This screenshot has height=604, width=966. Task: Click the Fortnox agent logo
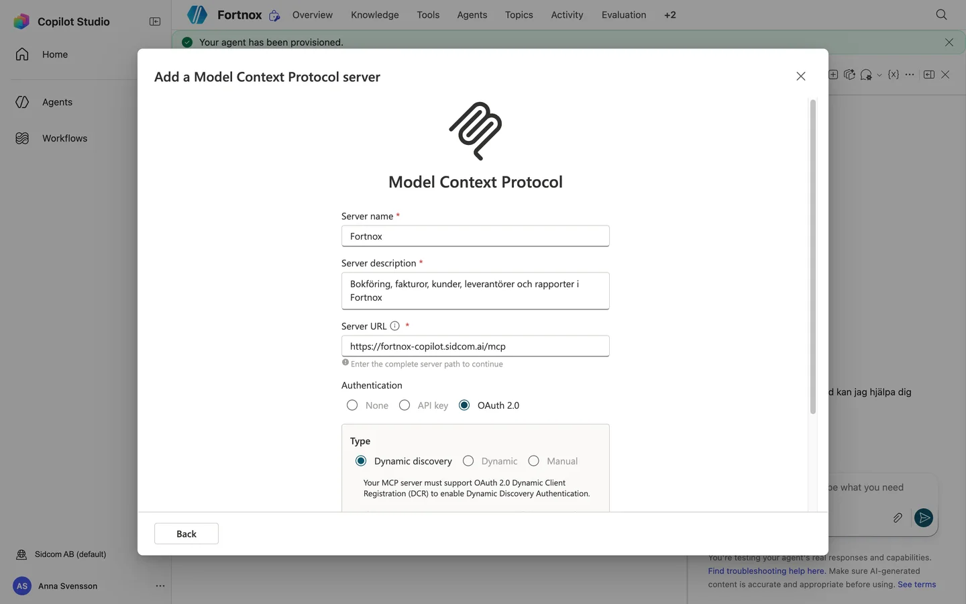coord(197,15)
